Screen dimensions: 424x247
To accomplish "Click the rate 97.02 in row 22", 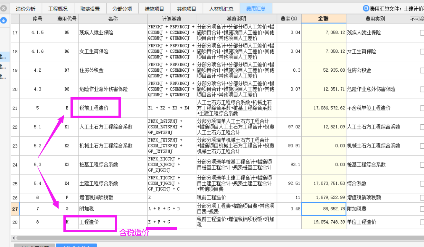I will [x=289, y=127].
